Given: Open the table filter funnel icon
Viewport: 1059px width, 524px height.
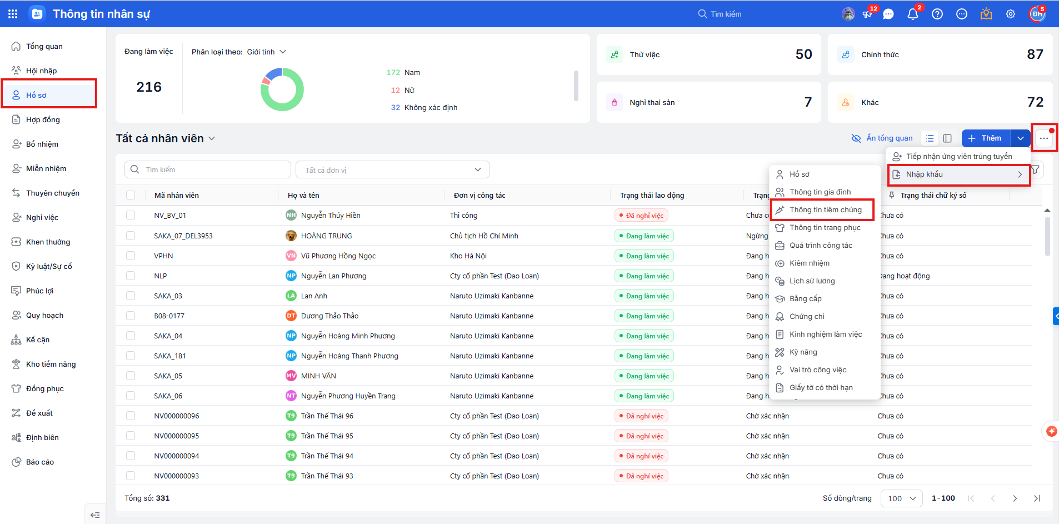Looking at the screenshot, I should tap(1036, 169).
